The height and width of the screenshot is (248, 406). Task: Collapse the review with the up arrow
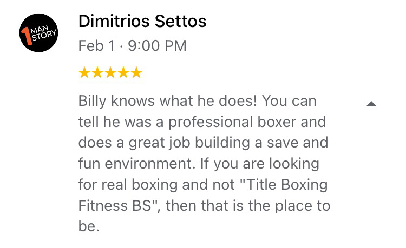pos(371,104)
